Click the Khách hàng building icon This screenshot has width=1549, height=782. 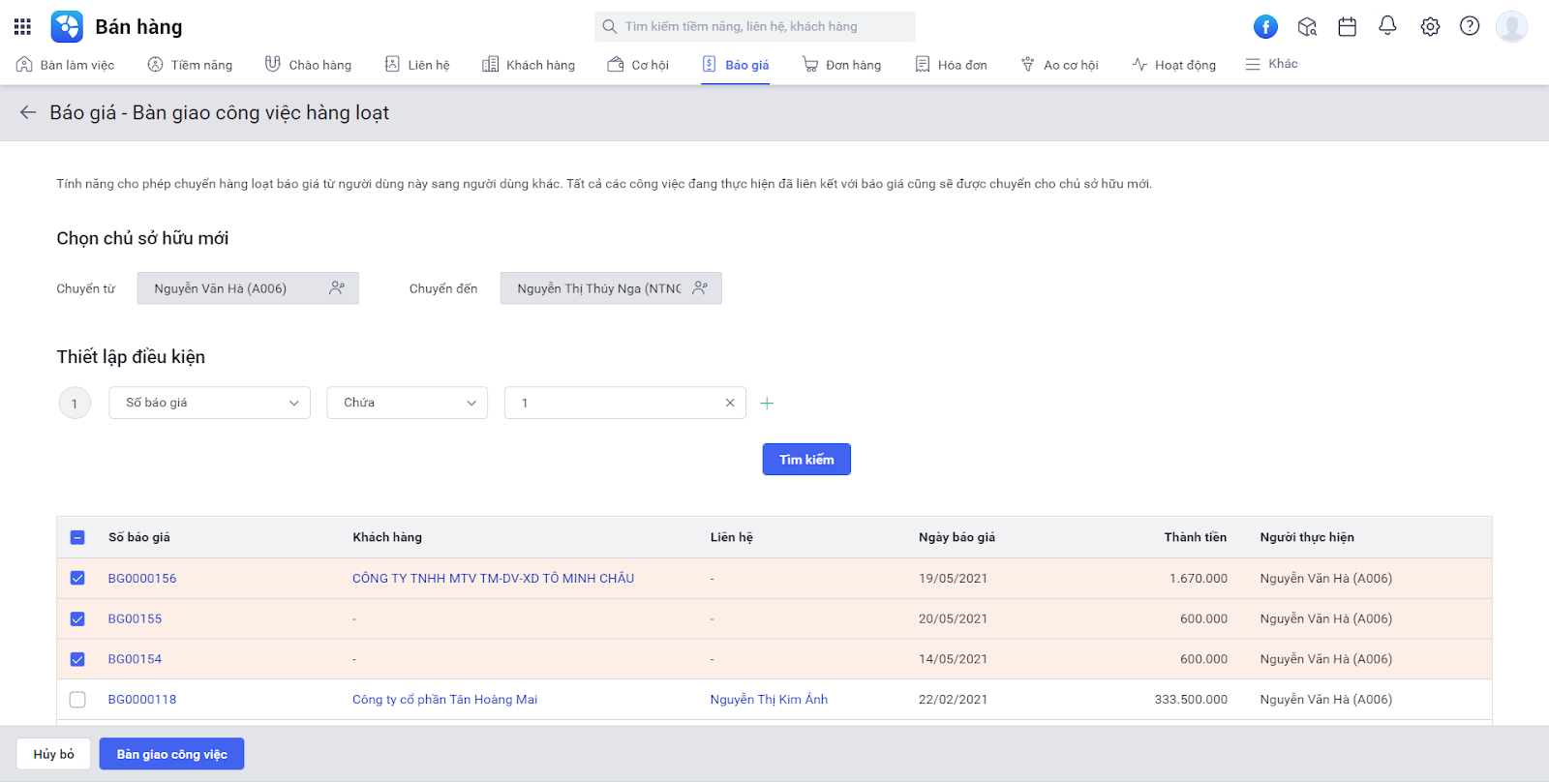tap(491, 65)
